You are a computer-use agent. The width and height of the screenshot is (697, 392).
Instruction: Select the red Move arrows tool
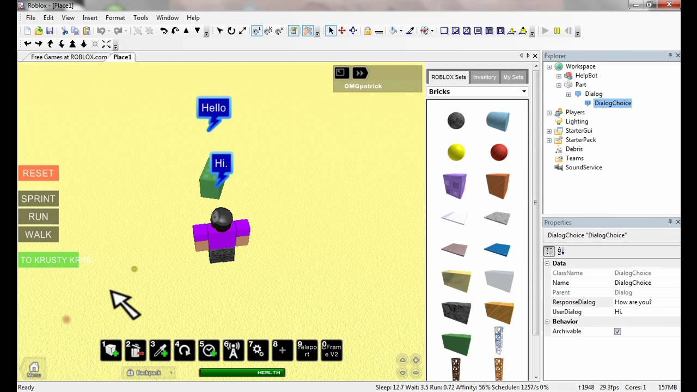pos(342,31)
